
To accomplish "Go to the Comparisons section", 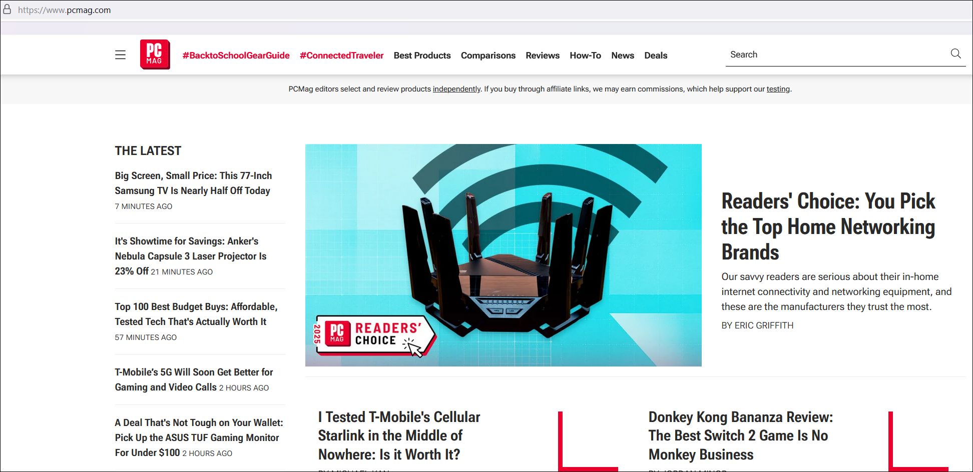I will click(488, 55).
